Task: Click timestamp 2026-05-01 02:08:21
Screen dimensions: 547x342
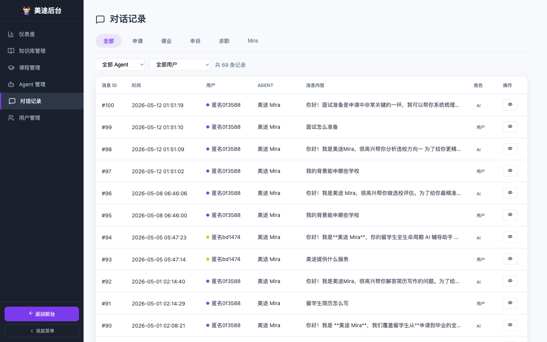Action: [158, 326]
